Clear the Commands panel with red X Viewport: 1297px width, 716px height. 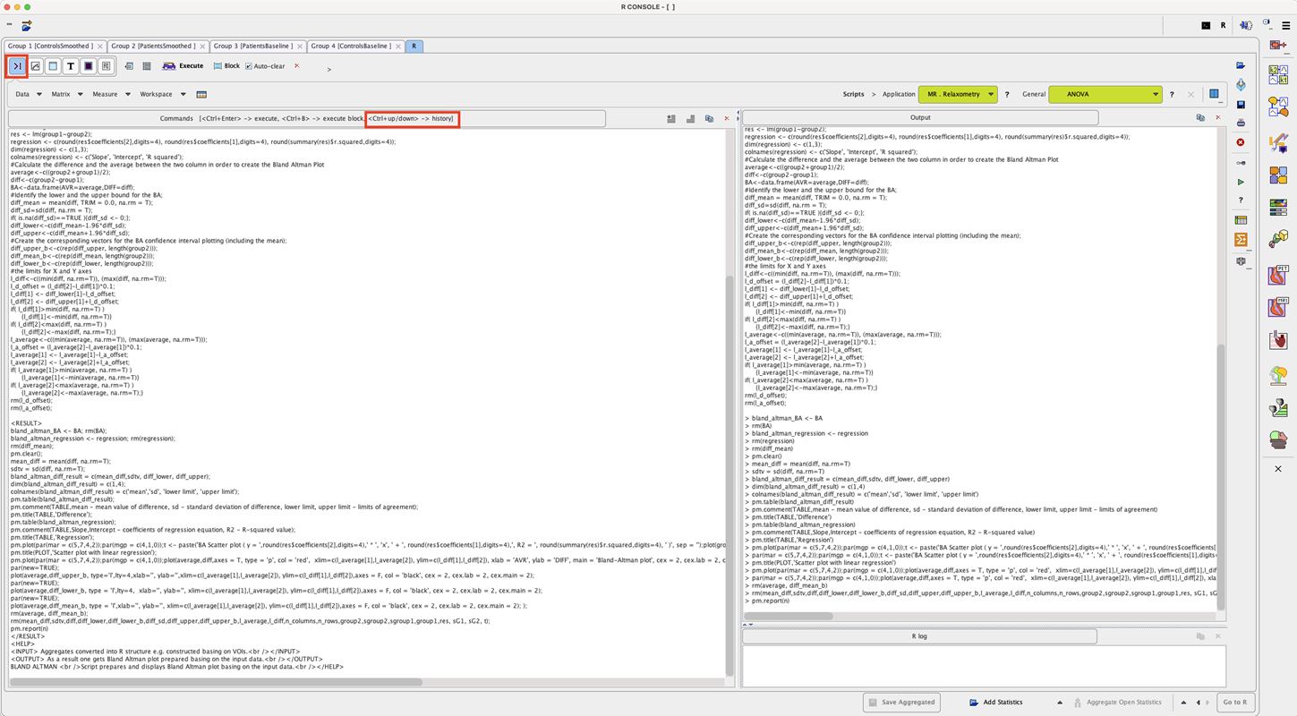tap(726, 118)
